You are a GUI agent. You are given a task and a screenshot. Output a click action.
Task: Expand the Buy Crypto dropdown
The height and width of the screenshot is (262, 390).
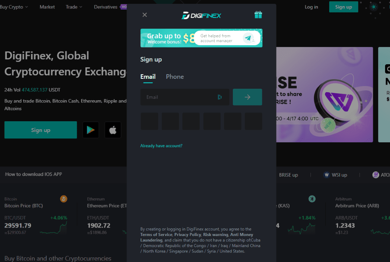tap(14, 7)
